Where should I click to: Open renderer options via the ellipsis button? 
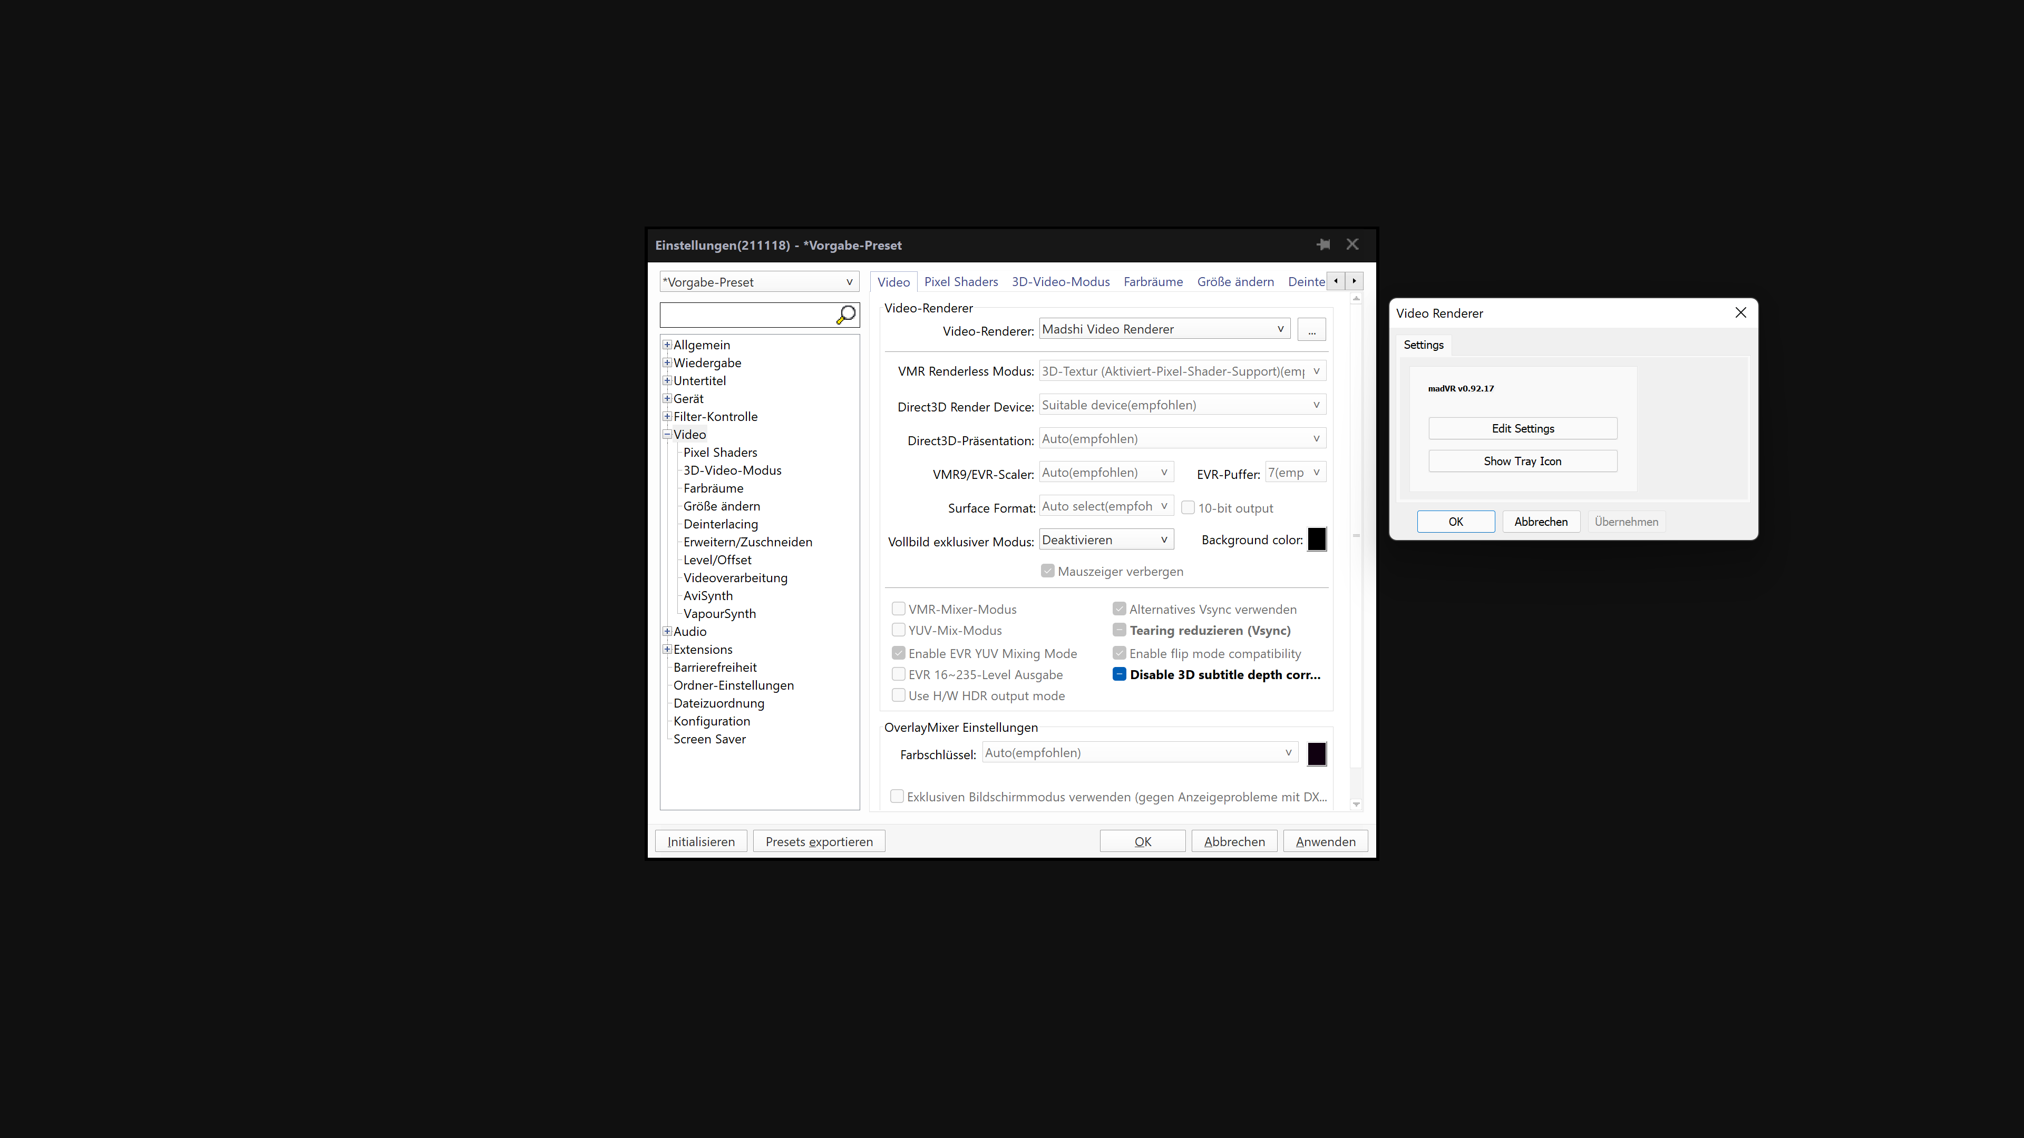coord(1311,330)
